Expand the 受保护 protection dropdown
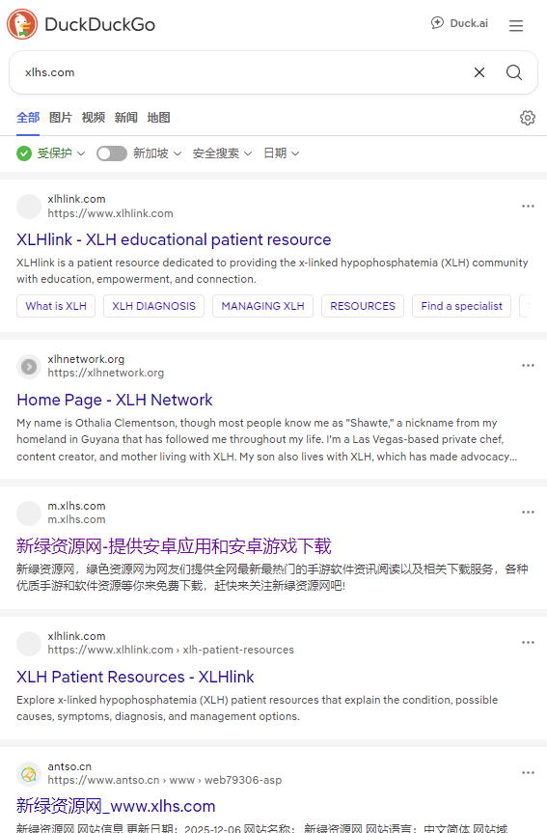547x833 pixels. pyautogui.click(x=51, y=153)
